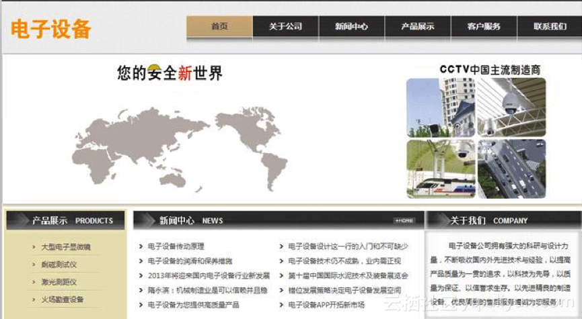Open news 2013年将迎来国内电子设备行业新发展
This screenshot has width=582, height=319.
[209, 275]
